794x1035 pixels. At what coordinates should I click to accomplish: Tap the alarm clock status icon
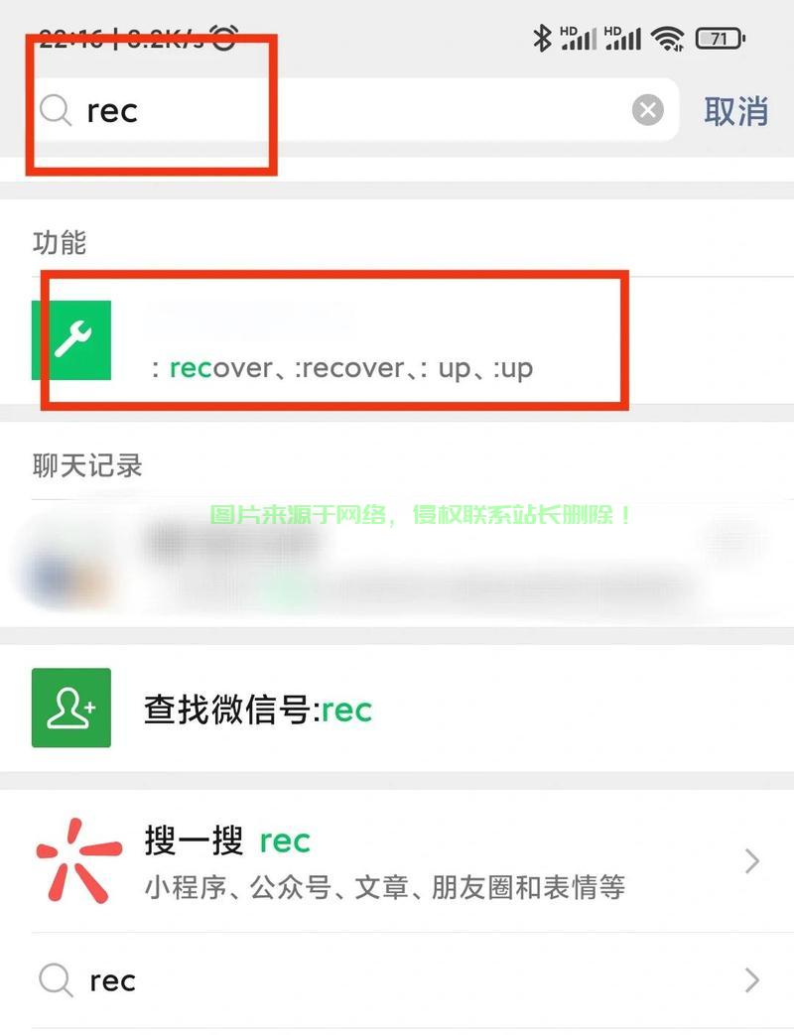223,39
